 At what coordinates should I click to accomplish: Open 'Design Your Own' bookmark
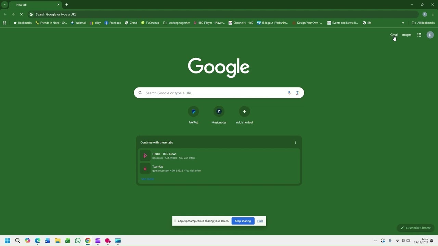click(307, 23)
